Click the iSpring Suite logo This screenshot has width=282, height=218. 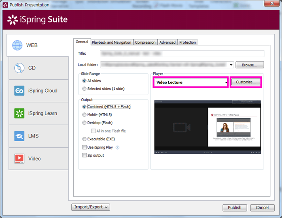(x=37, y=19)
